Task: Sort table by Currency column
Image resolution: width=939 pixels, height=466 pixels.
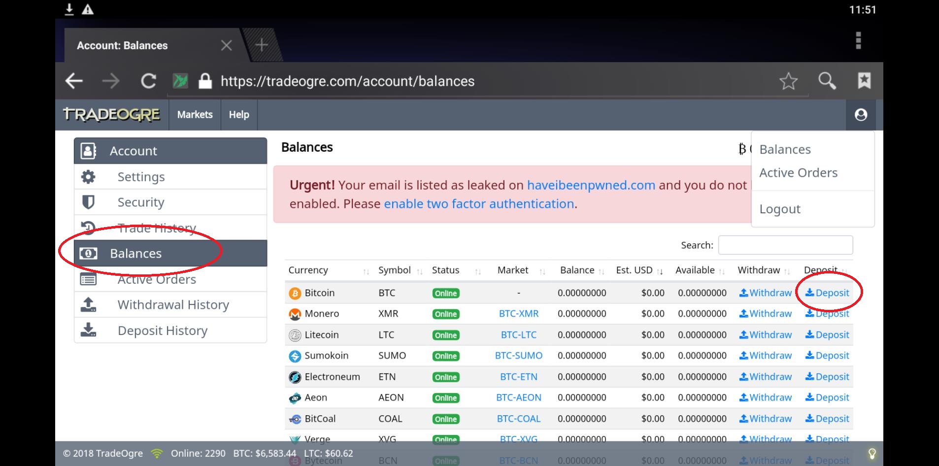Action: (308, 270)
